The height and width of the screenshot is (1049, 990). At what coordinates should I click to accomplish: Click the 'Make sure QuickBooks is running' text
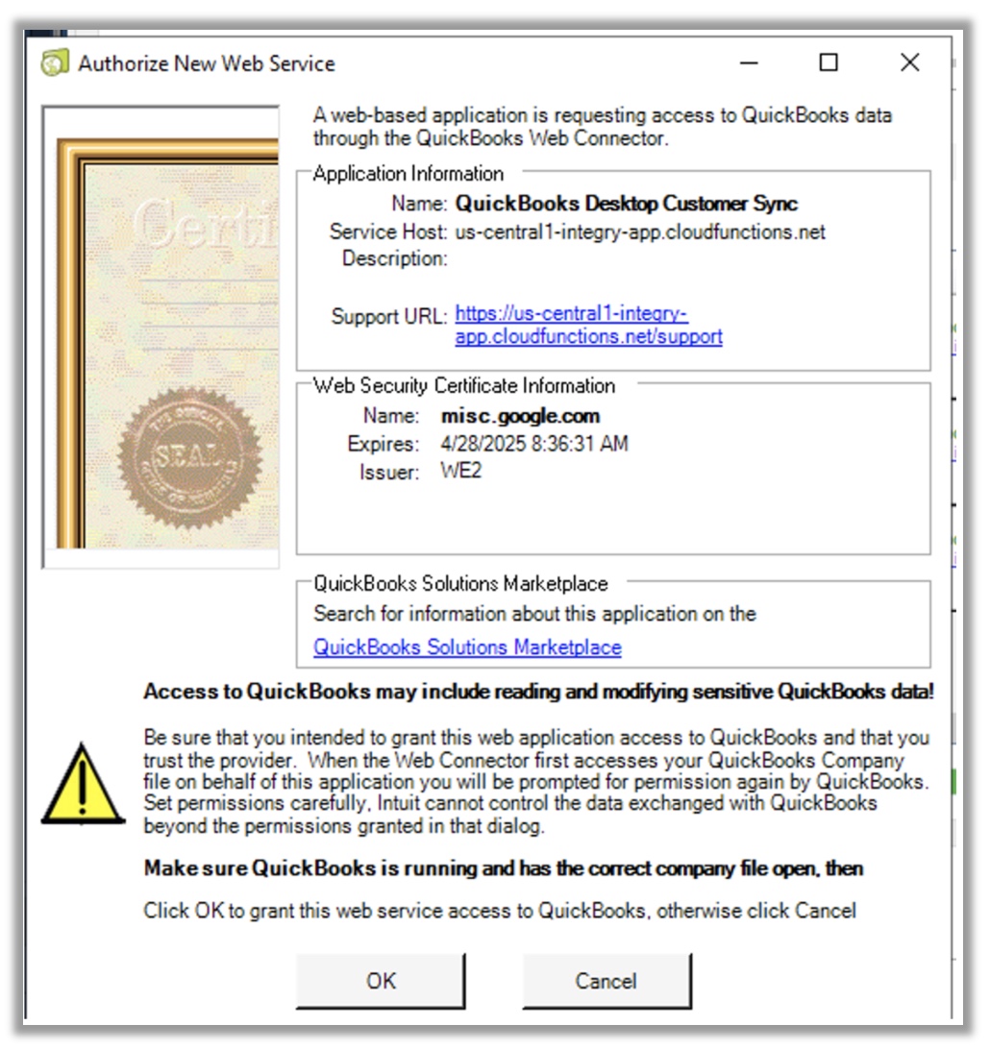click(503, 868)
